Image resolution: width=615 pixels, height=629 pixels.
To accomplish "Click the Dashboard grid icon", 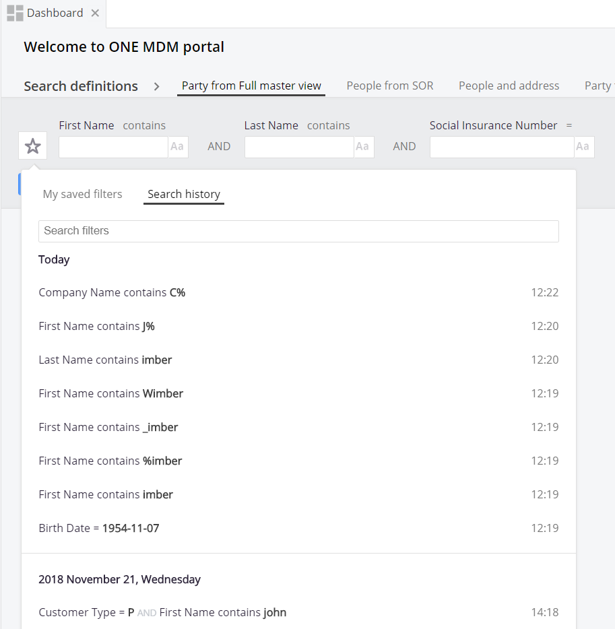I will coord(15,13).
